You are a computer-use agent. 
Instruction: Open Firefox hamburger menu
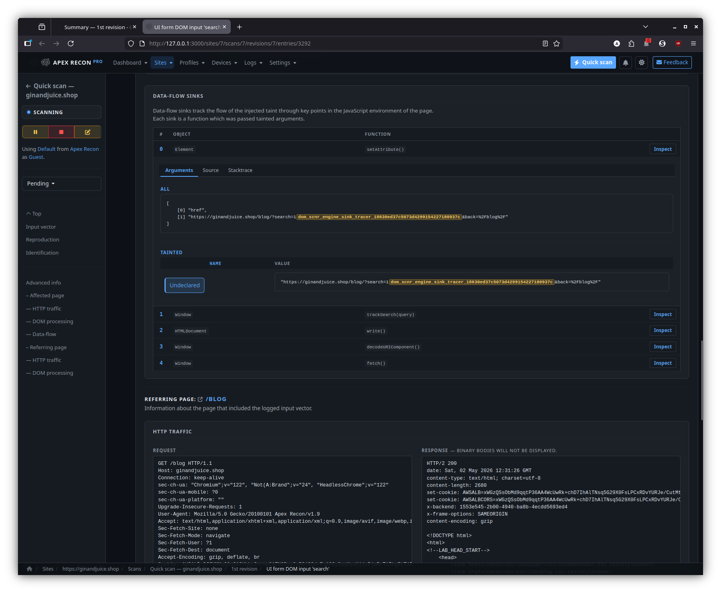click(x=693, y=43)
